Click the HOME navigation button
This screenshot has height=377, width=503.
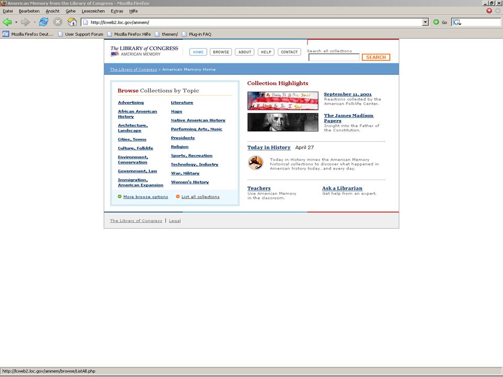tap(198, 52)
